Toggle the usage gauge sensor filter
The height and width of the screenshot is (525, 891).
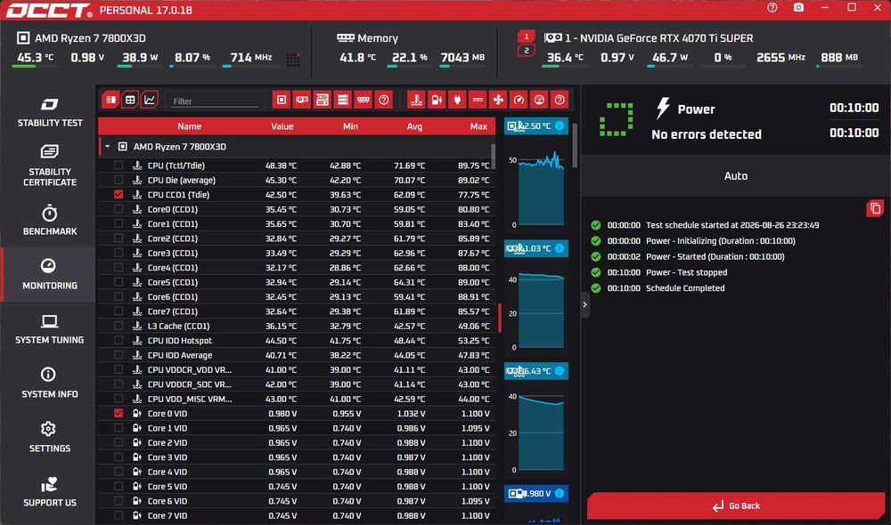tap(539, 100)
